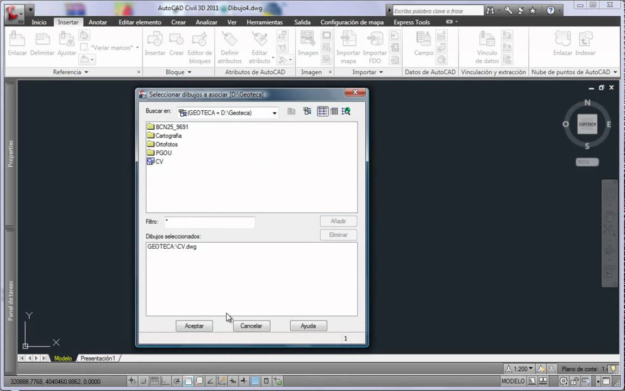
Task: Select GEOTECA:\CV.dwg in selected drawings list
Action: coord(172,247)
